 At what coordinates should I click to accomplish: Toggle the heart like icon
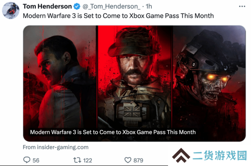[128, 160]
